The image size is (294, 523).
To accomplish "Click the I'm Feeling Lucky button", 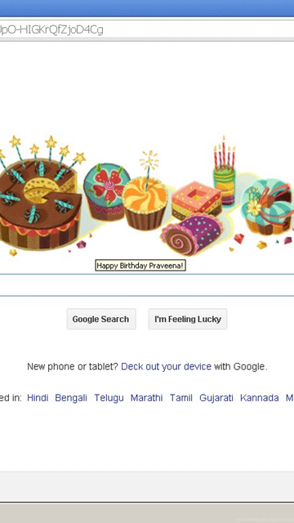I will [x=188, y=320].
